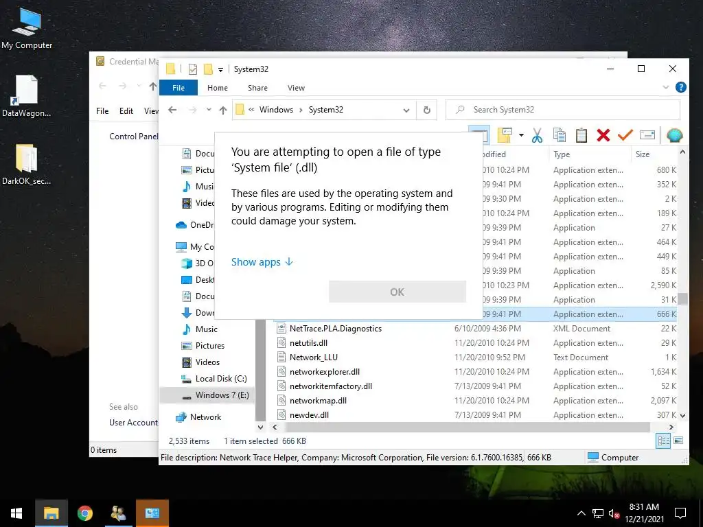Click the red X Delete icon
Screen dimensions: 703x527
coord(603,135)
